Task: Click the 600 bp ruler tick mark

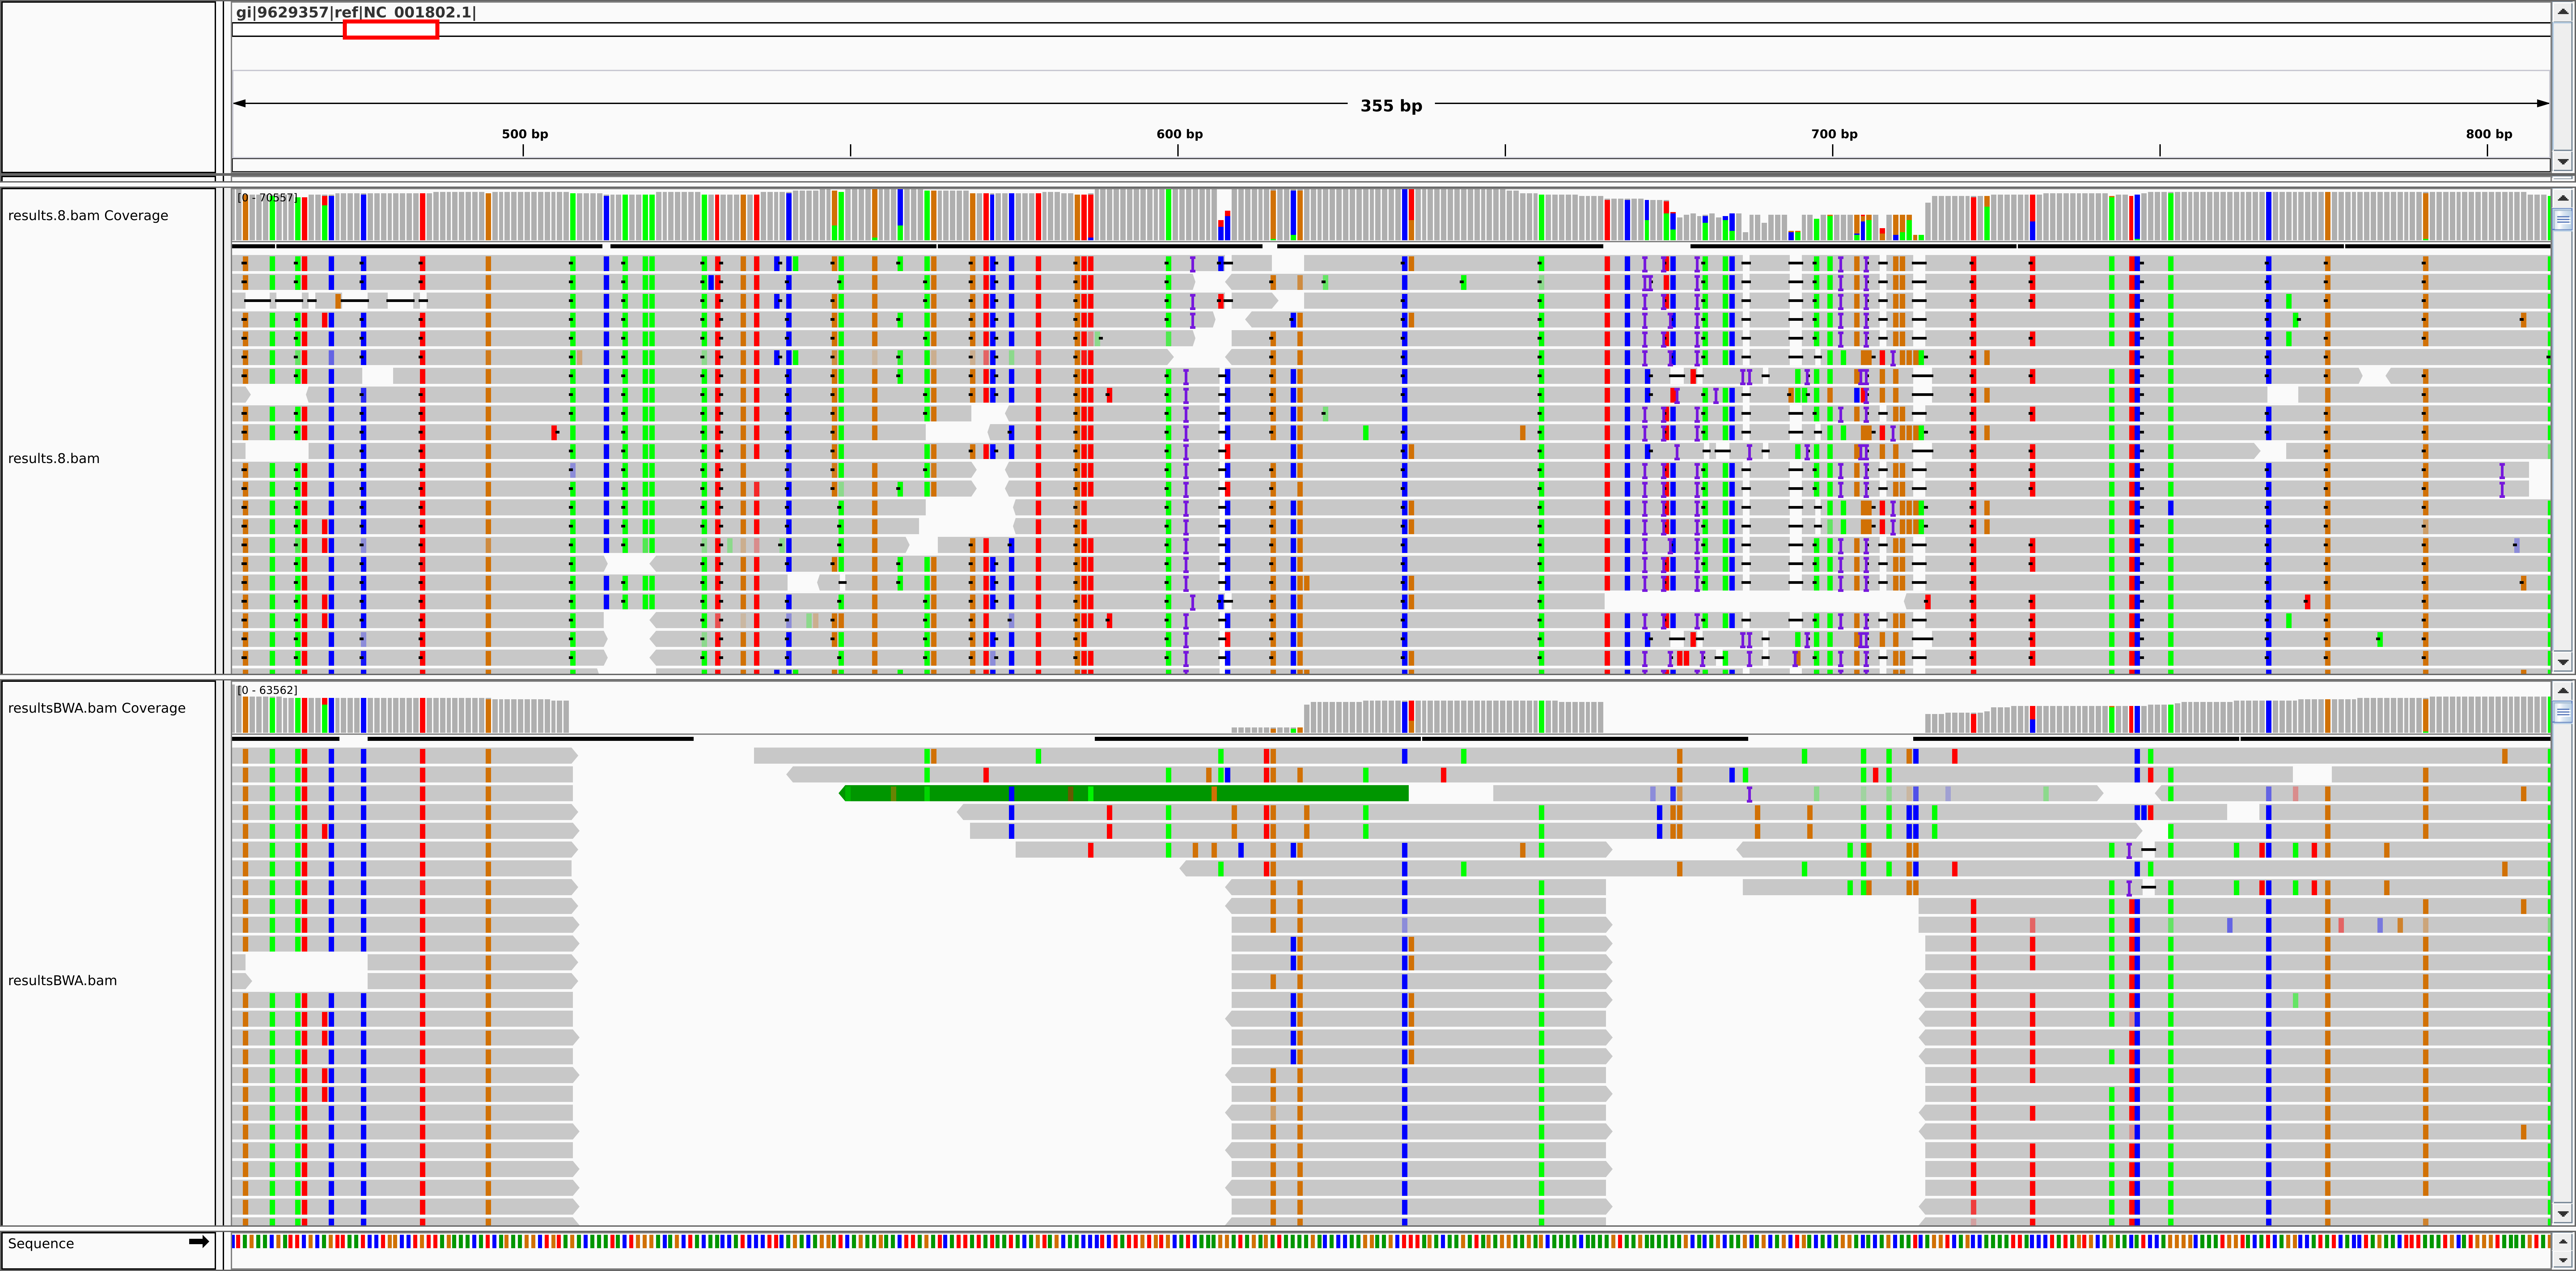Action: (x=1178, y=150)
